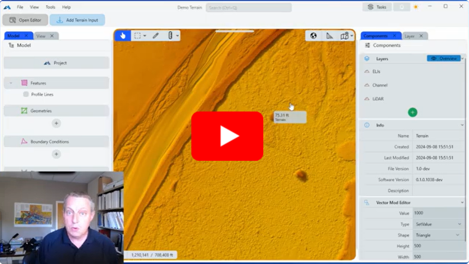Image resolution: width=469 pixels, height=264 pixels.
Task: Click the Open Editor button
Action: 25,20
